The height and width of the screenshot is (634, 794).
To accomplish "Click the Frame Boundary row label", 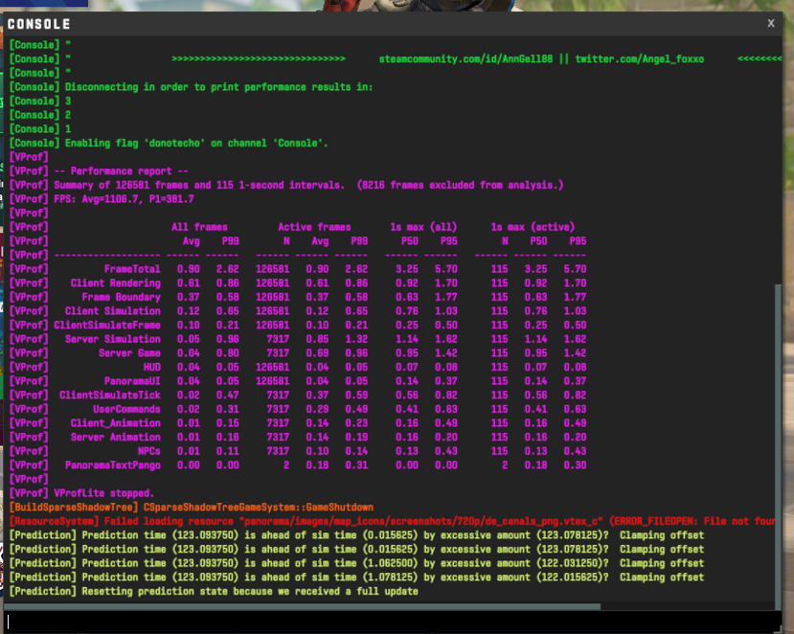I will tap(121, 297).
